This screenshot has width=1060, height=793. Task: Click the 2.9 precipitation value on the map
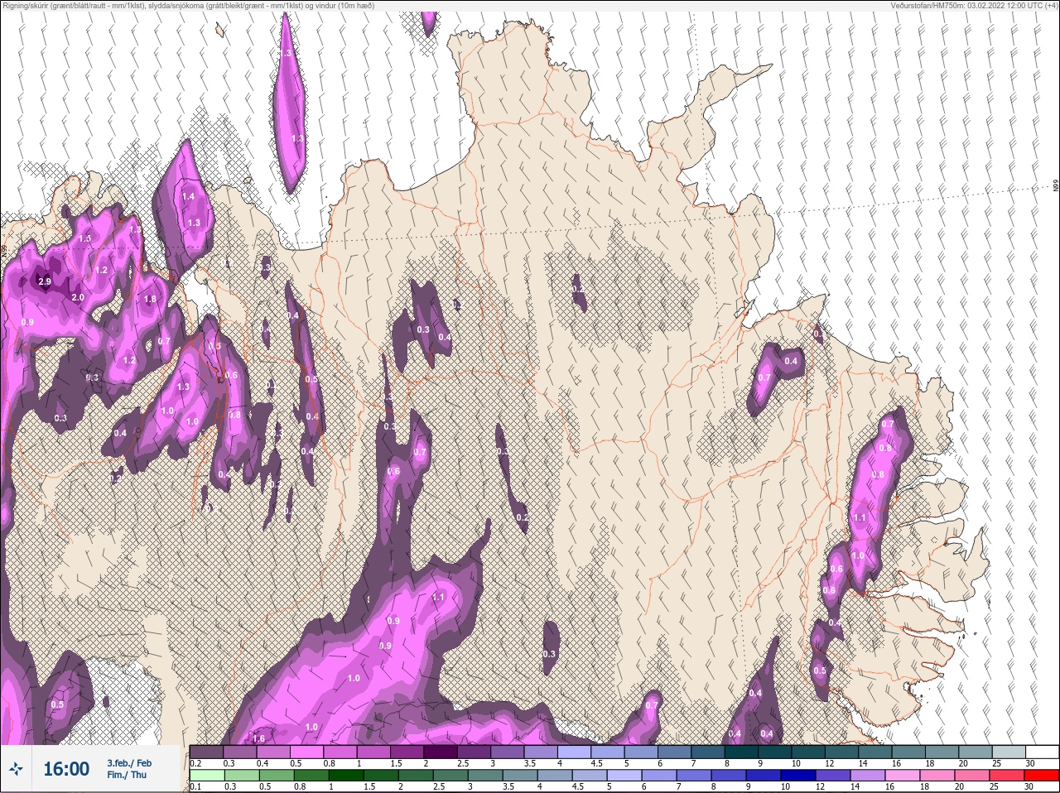[x=45, y=282]
